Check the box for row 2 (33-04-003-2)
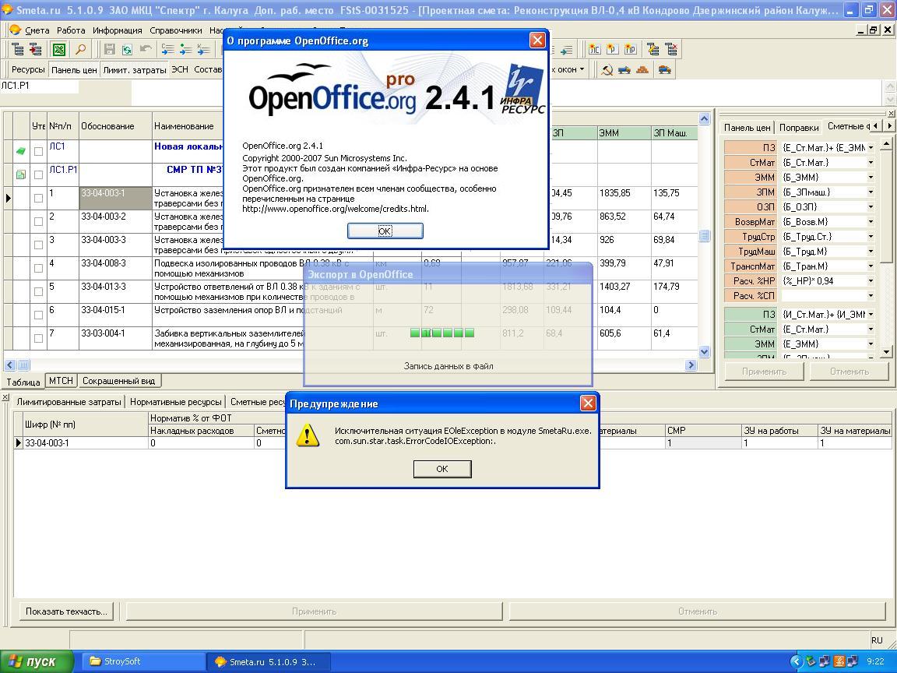 tap(38, 221)
